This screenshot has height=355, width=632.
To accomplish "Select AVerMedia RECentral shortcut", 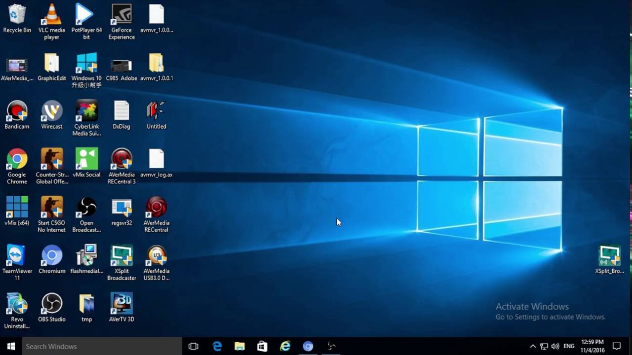I will [157, 214].
